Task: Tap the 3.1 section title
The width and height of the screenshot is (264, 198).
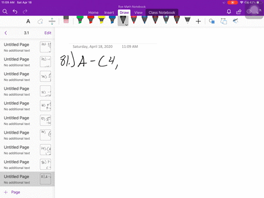Action: pos(26,33)
